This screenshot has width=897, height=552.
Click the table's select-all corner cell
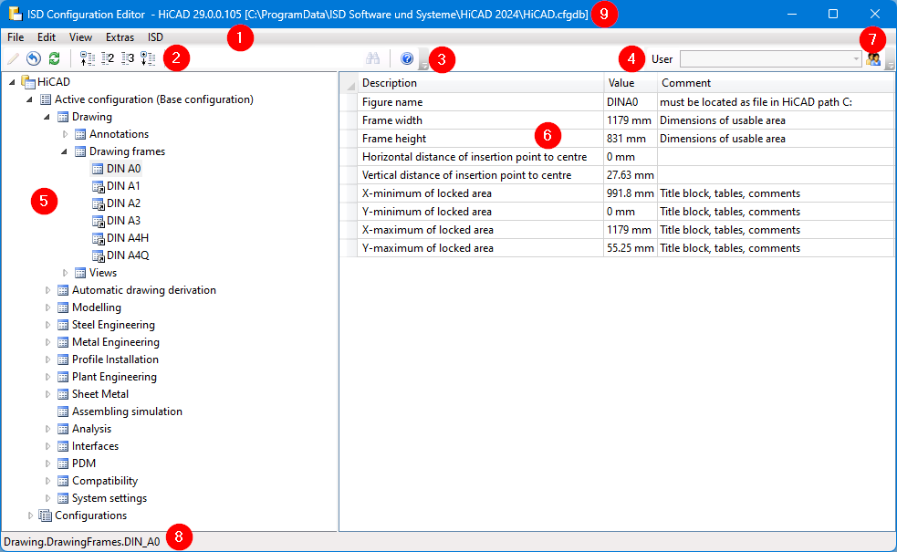click(349, 84)
